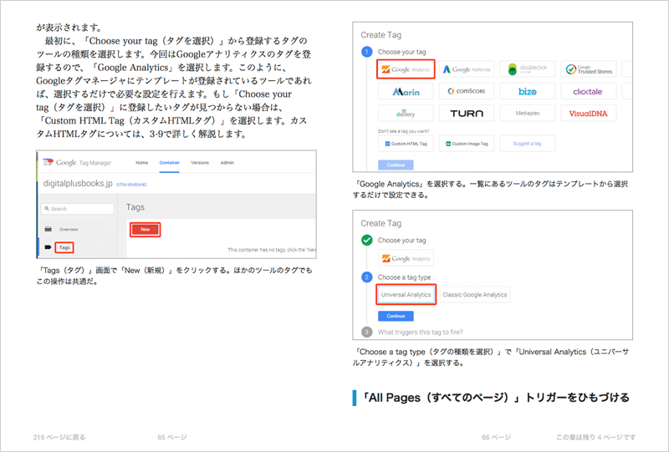Select Google Trusted Stores tag tile

(x=589, y=69)
